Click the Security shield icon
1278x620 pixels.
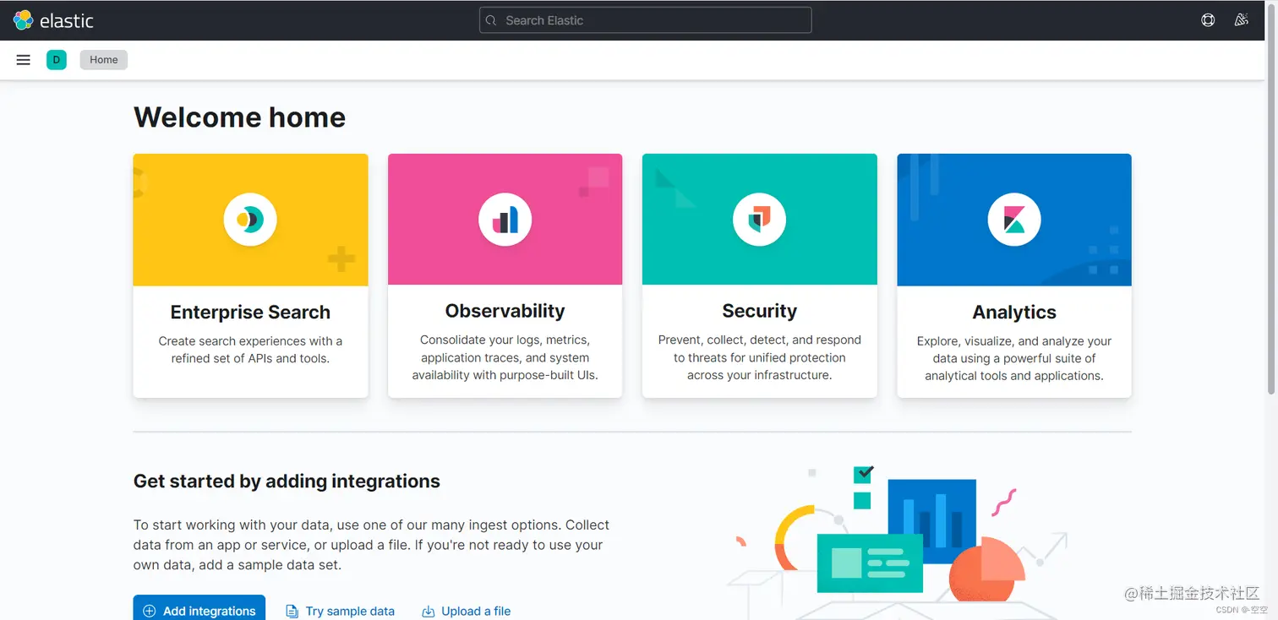pyautogui.click(x=760, y=220)
